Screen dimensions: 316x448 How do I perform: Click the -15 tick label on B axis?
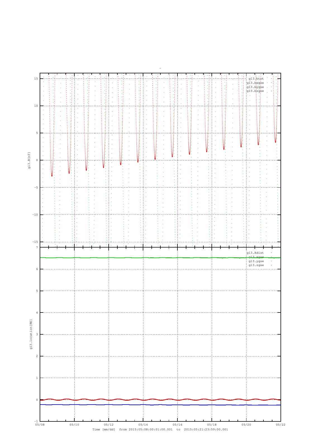[x=35, y=242]
